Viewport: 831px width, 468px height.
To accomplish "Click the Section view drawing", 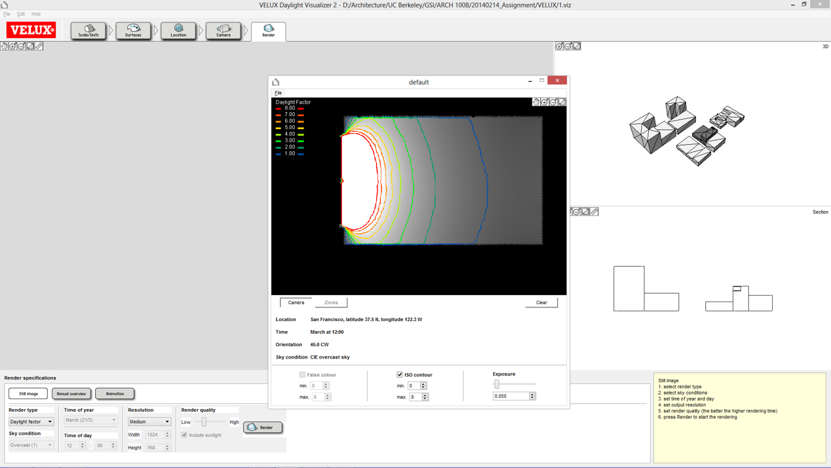I will pos(693,288).
